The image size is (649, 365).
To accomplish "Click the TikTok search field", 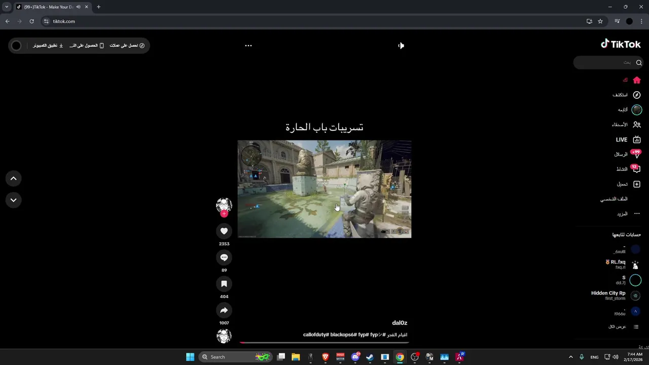I will [608, 62].
